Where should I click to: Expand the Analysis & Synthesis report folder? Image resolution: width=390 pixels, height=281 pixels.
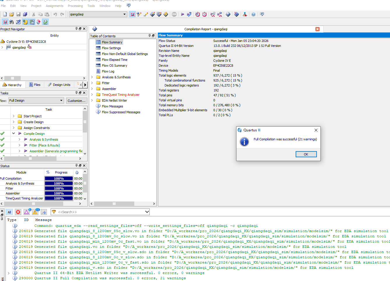(92, 77)
